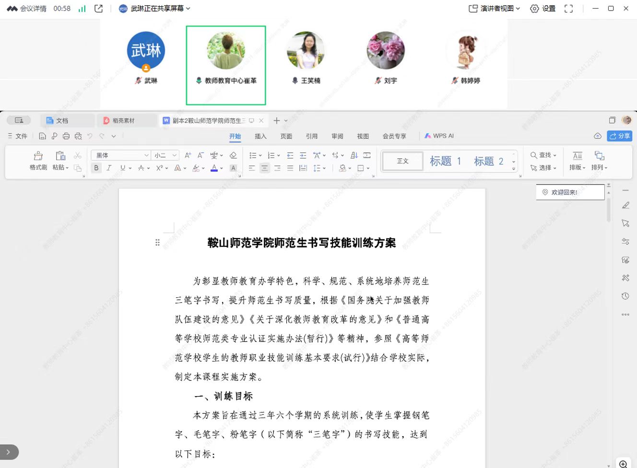This screenshot has height=468, width=637.
Task: Click 选择 select button
Action: click(543, 168)
